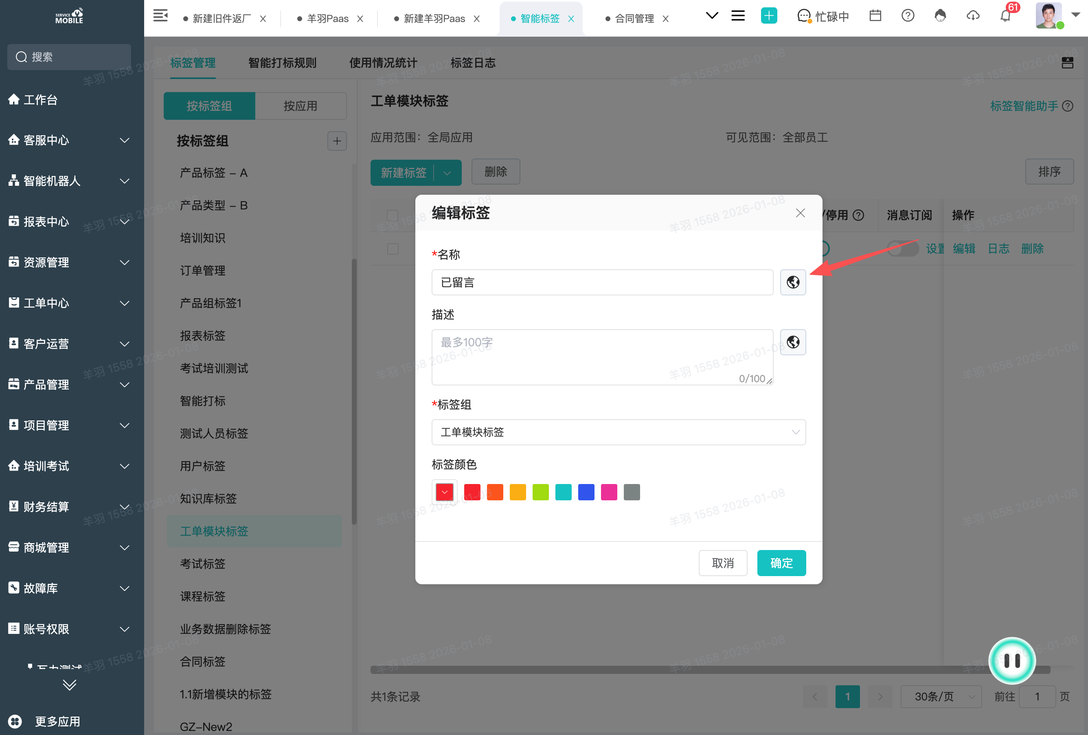Check the table header select-all checkbox
1088x735 pixels.
392,215
